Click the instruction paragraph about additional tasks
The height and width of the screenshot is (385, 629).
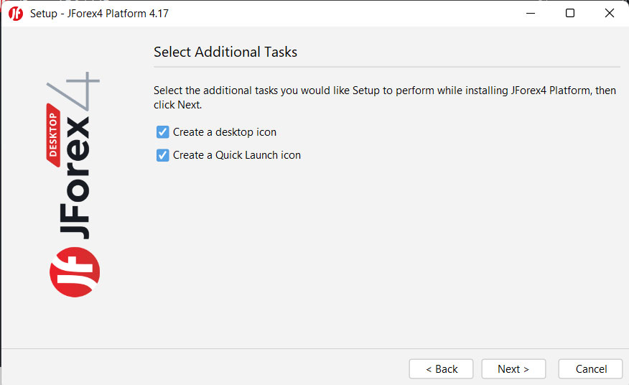coord(384,98)
